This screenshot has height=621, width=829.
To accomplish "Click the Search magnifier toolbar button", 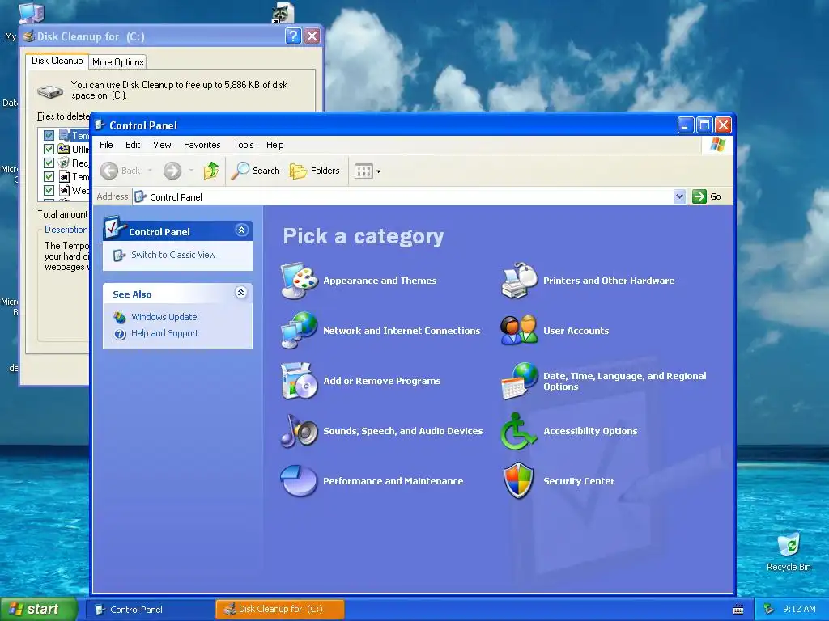I will 255,171.
